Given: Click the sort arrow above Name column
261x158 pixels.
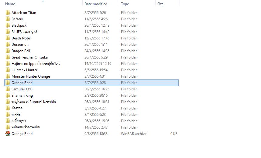Looking at the screenshot, I should pos(43,1).
